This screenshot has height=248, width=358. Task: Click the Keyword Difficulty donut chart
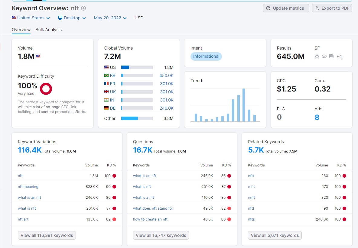(x=46, y=89)
